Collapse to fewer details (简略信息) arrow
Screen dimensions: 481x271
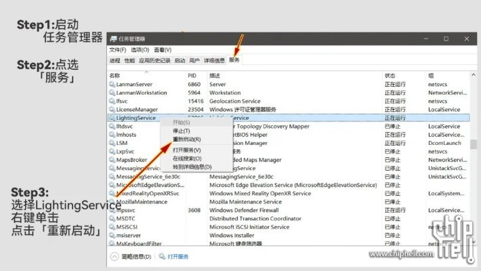coord(114,257)
